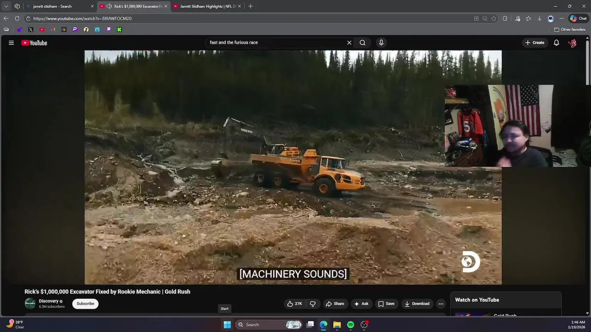Refresh the current page
Image resolution: width=591 pixels, height=332 pixels.
(x=17, y=18)
